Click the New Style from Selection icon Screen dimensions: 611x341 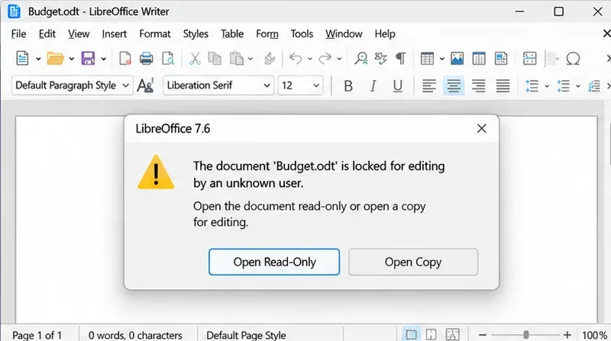click(x=146, y=85)
